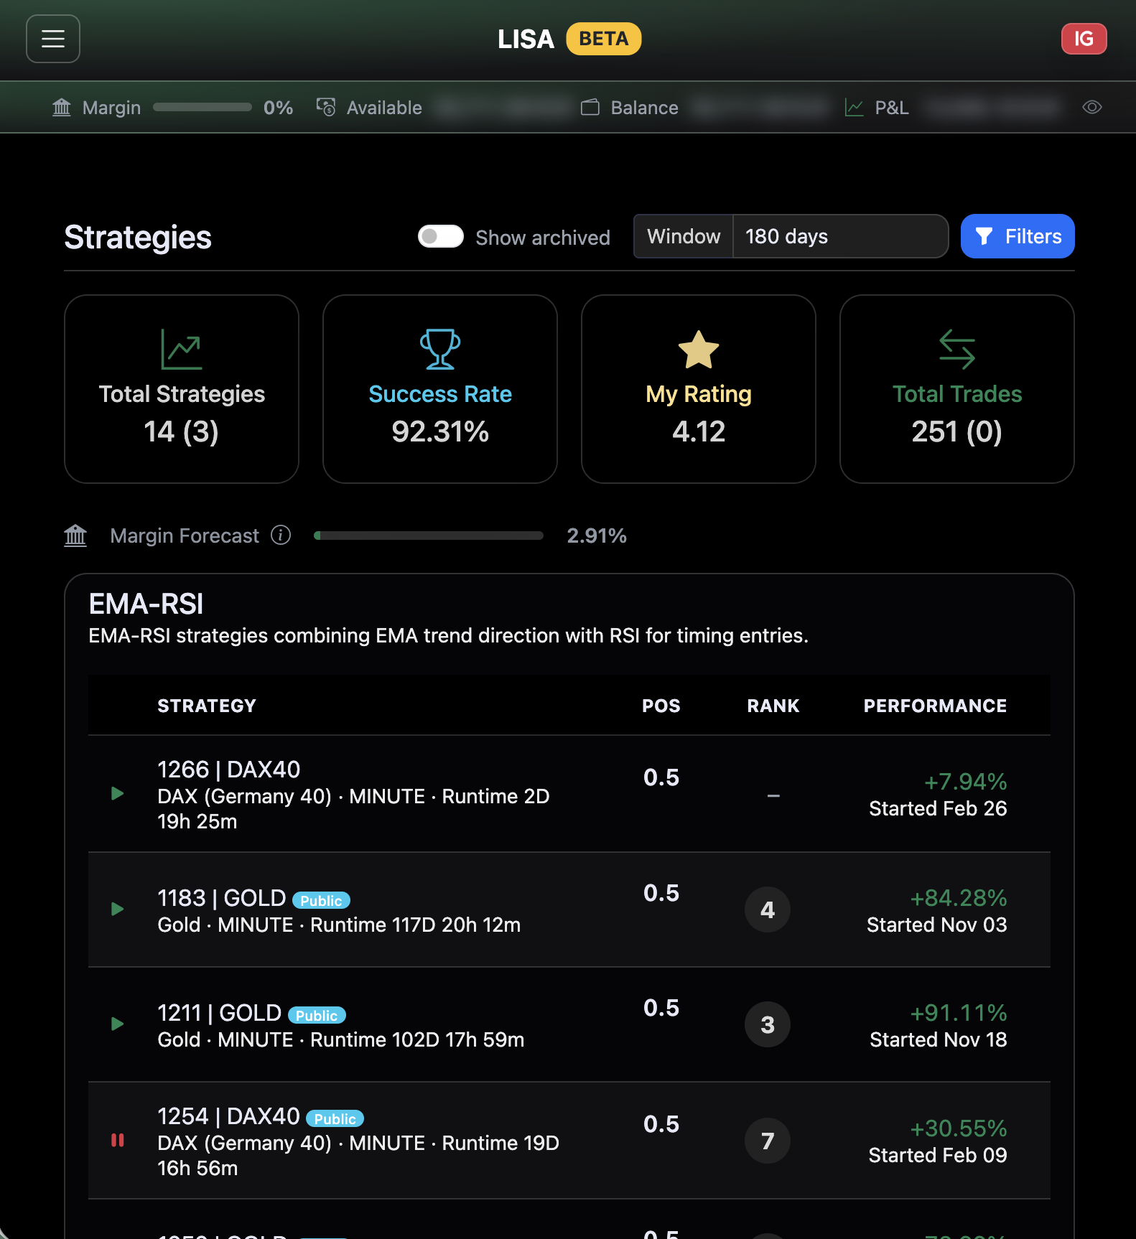Click the Started Nov 03 text
This screenshot has height=1239, width=1136.
(x=937, y=925)
